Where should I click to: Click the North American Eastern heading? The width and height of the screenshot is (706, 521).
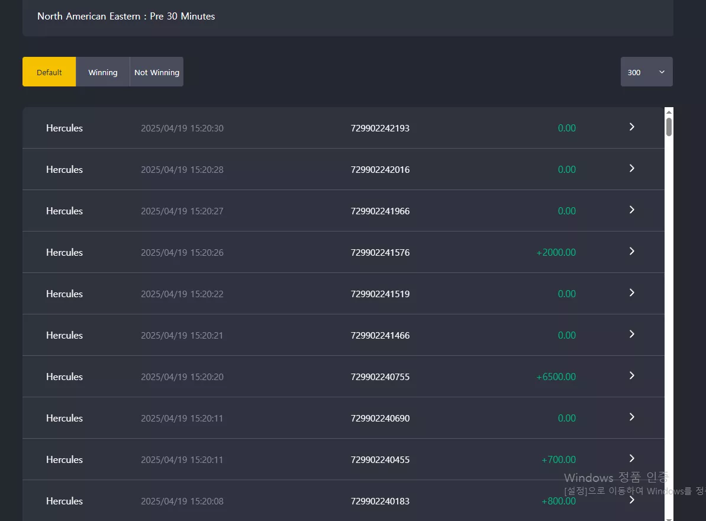click(x=126, y=16)
